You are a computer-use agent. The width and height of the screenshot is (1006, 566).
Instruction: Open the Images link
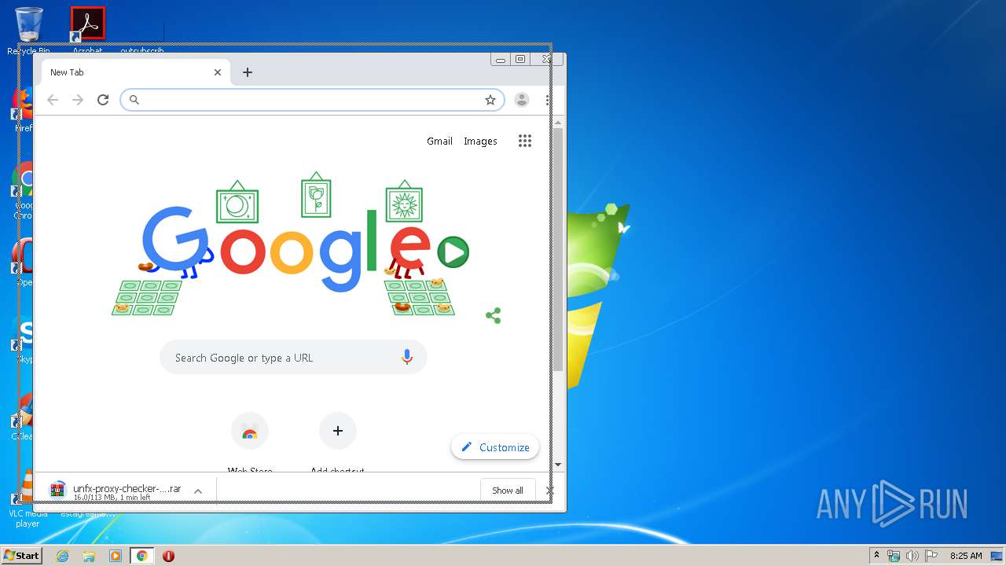click(x=480, y=141)
